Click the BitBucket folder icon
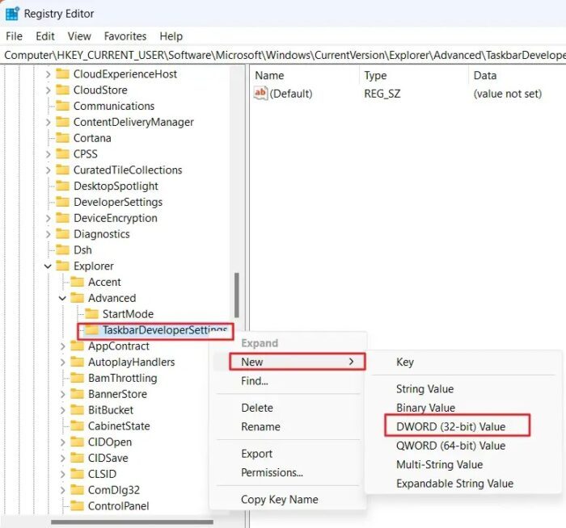This screenshot has width=566, height=528. pyautogui.click(x=77, y=410)
